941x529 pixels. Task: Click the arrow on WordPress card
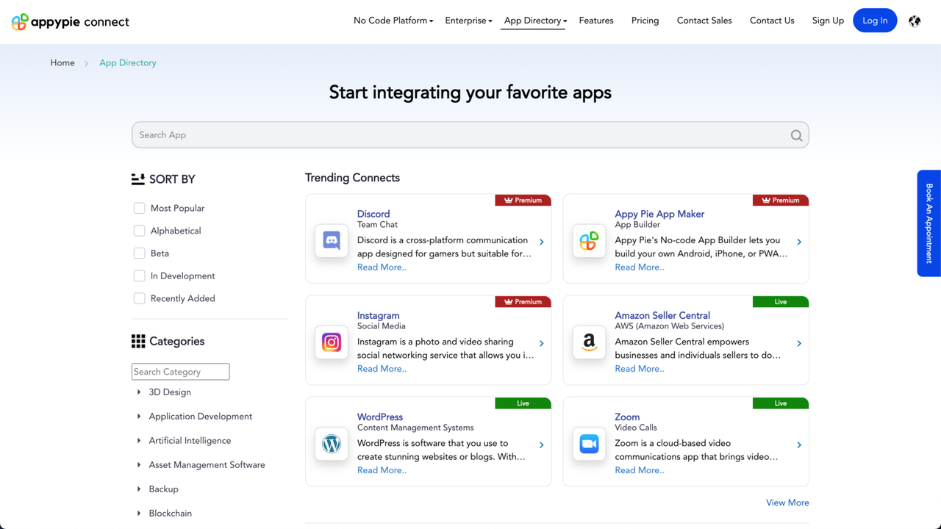click(542, 445)
